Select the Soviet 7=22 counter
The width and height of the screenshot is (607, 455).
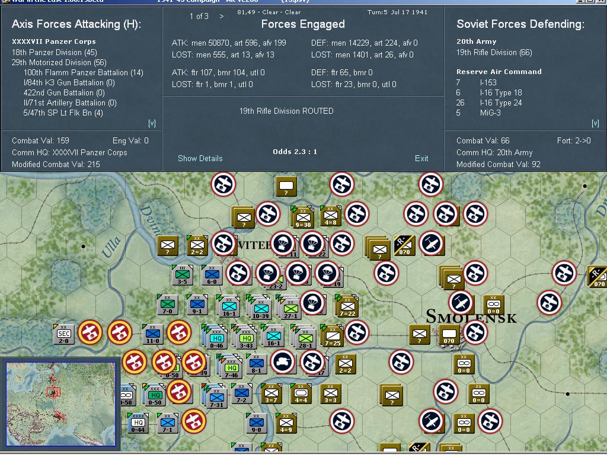pyautogui.click(x=347, y=306)
